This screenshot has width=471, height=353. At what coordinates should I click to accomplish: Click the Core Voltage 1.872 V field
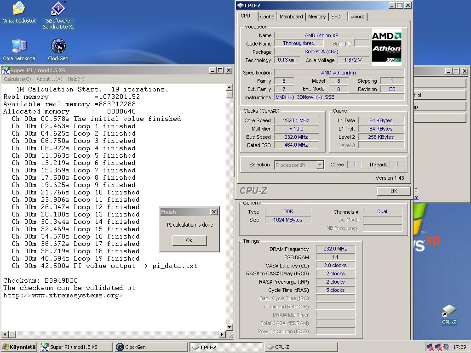tap(353, 60)
